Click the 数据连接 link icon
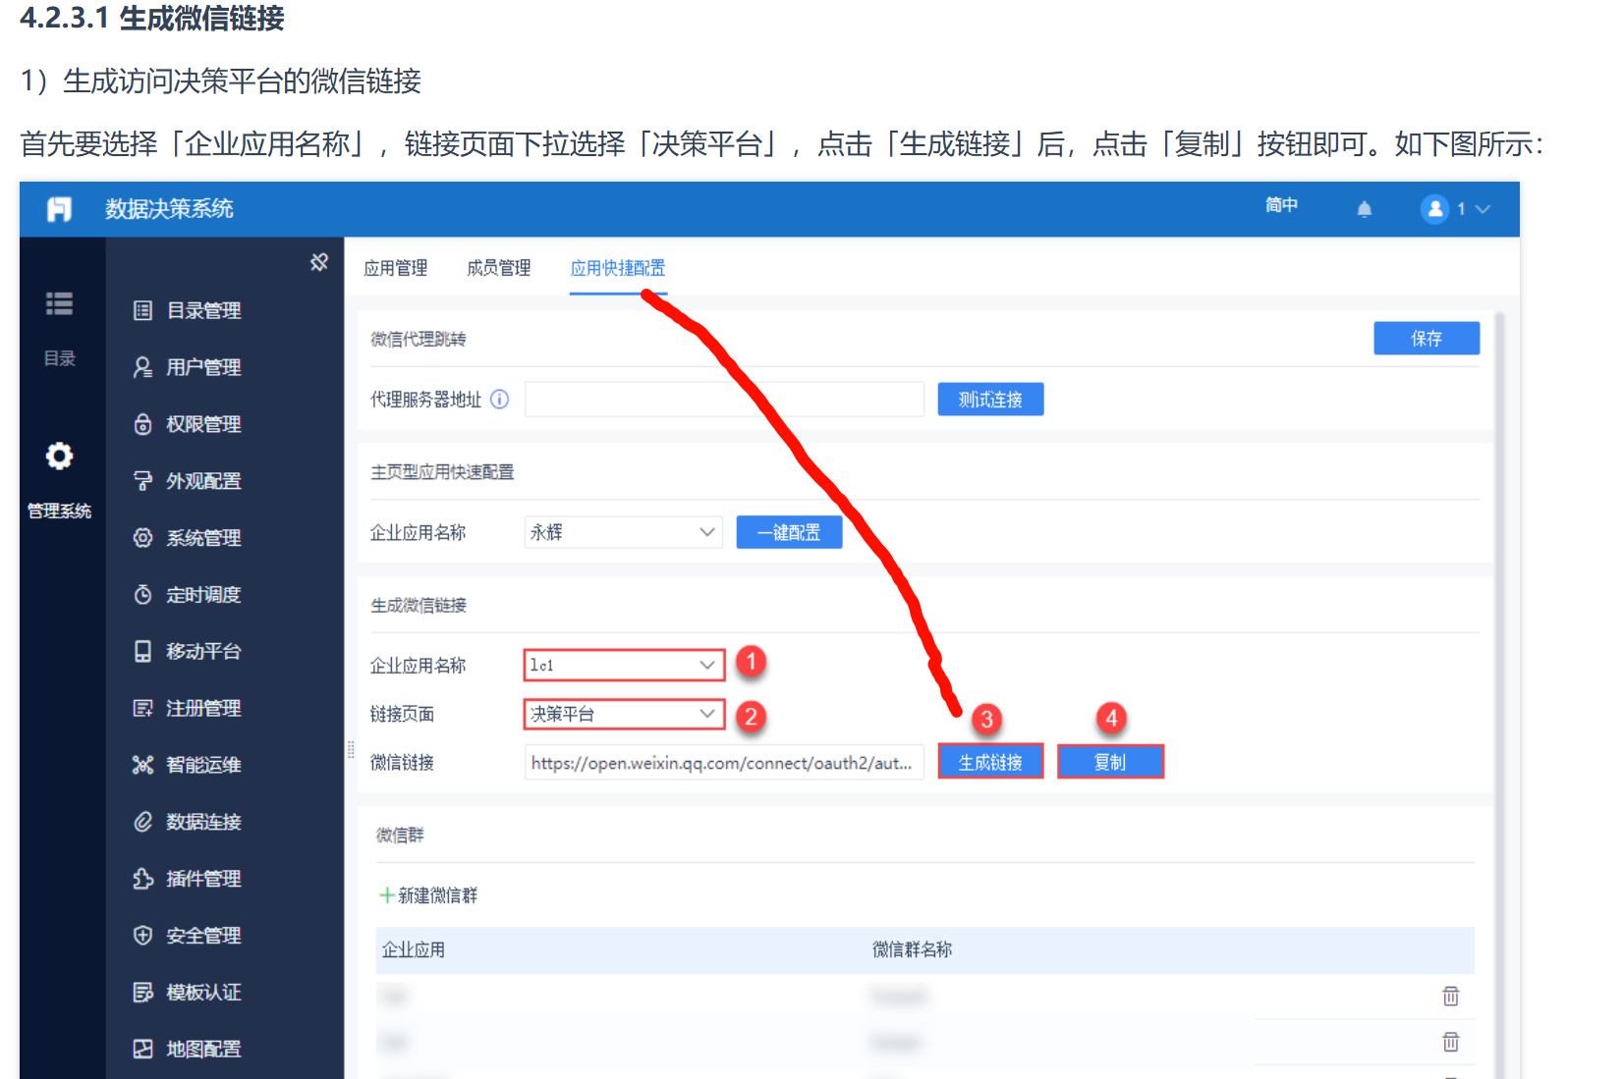 tap(142, 822)
